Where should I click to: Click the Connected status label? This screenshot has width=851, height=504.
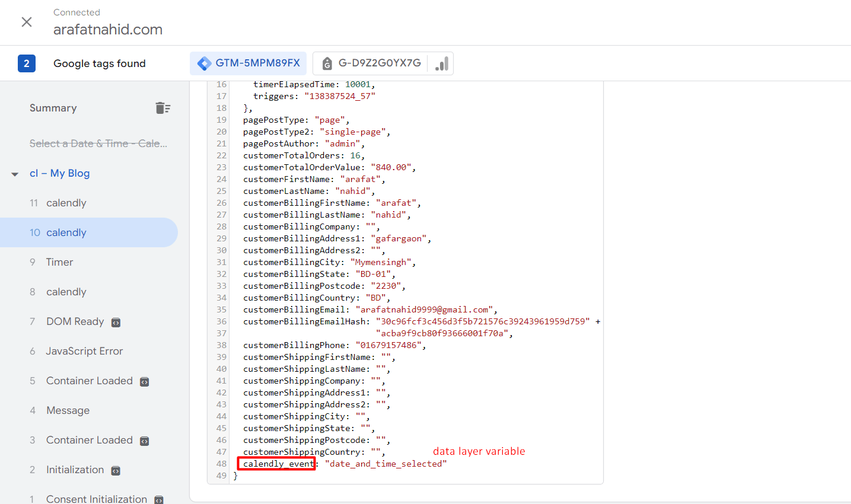point(77,12)
